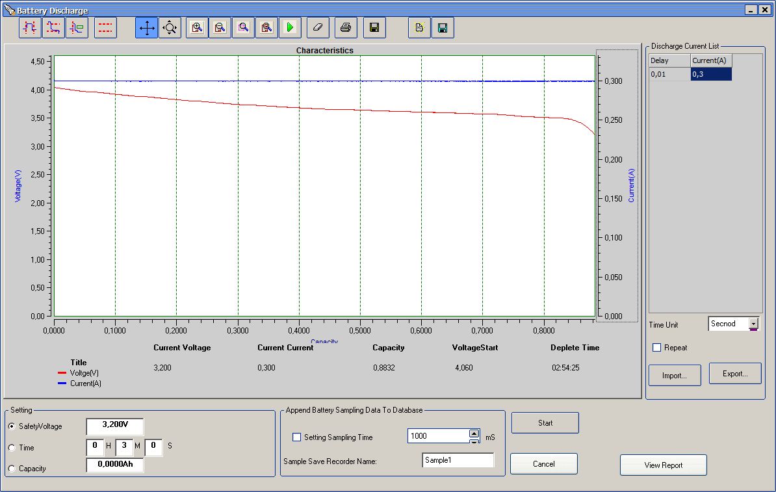Click the Cancel button
The height and width of the screenshot is (492, 776).
point(544,464)
